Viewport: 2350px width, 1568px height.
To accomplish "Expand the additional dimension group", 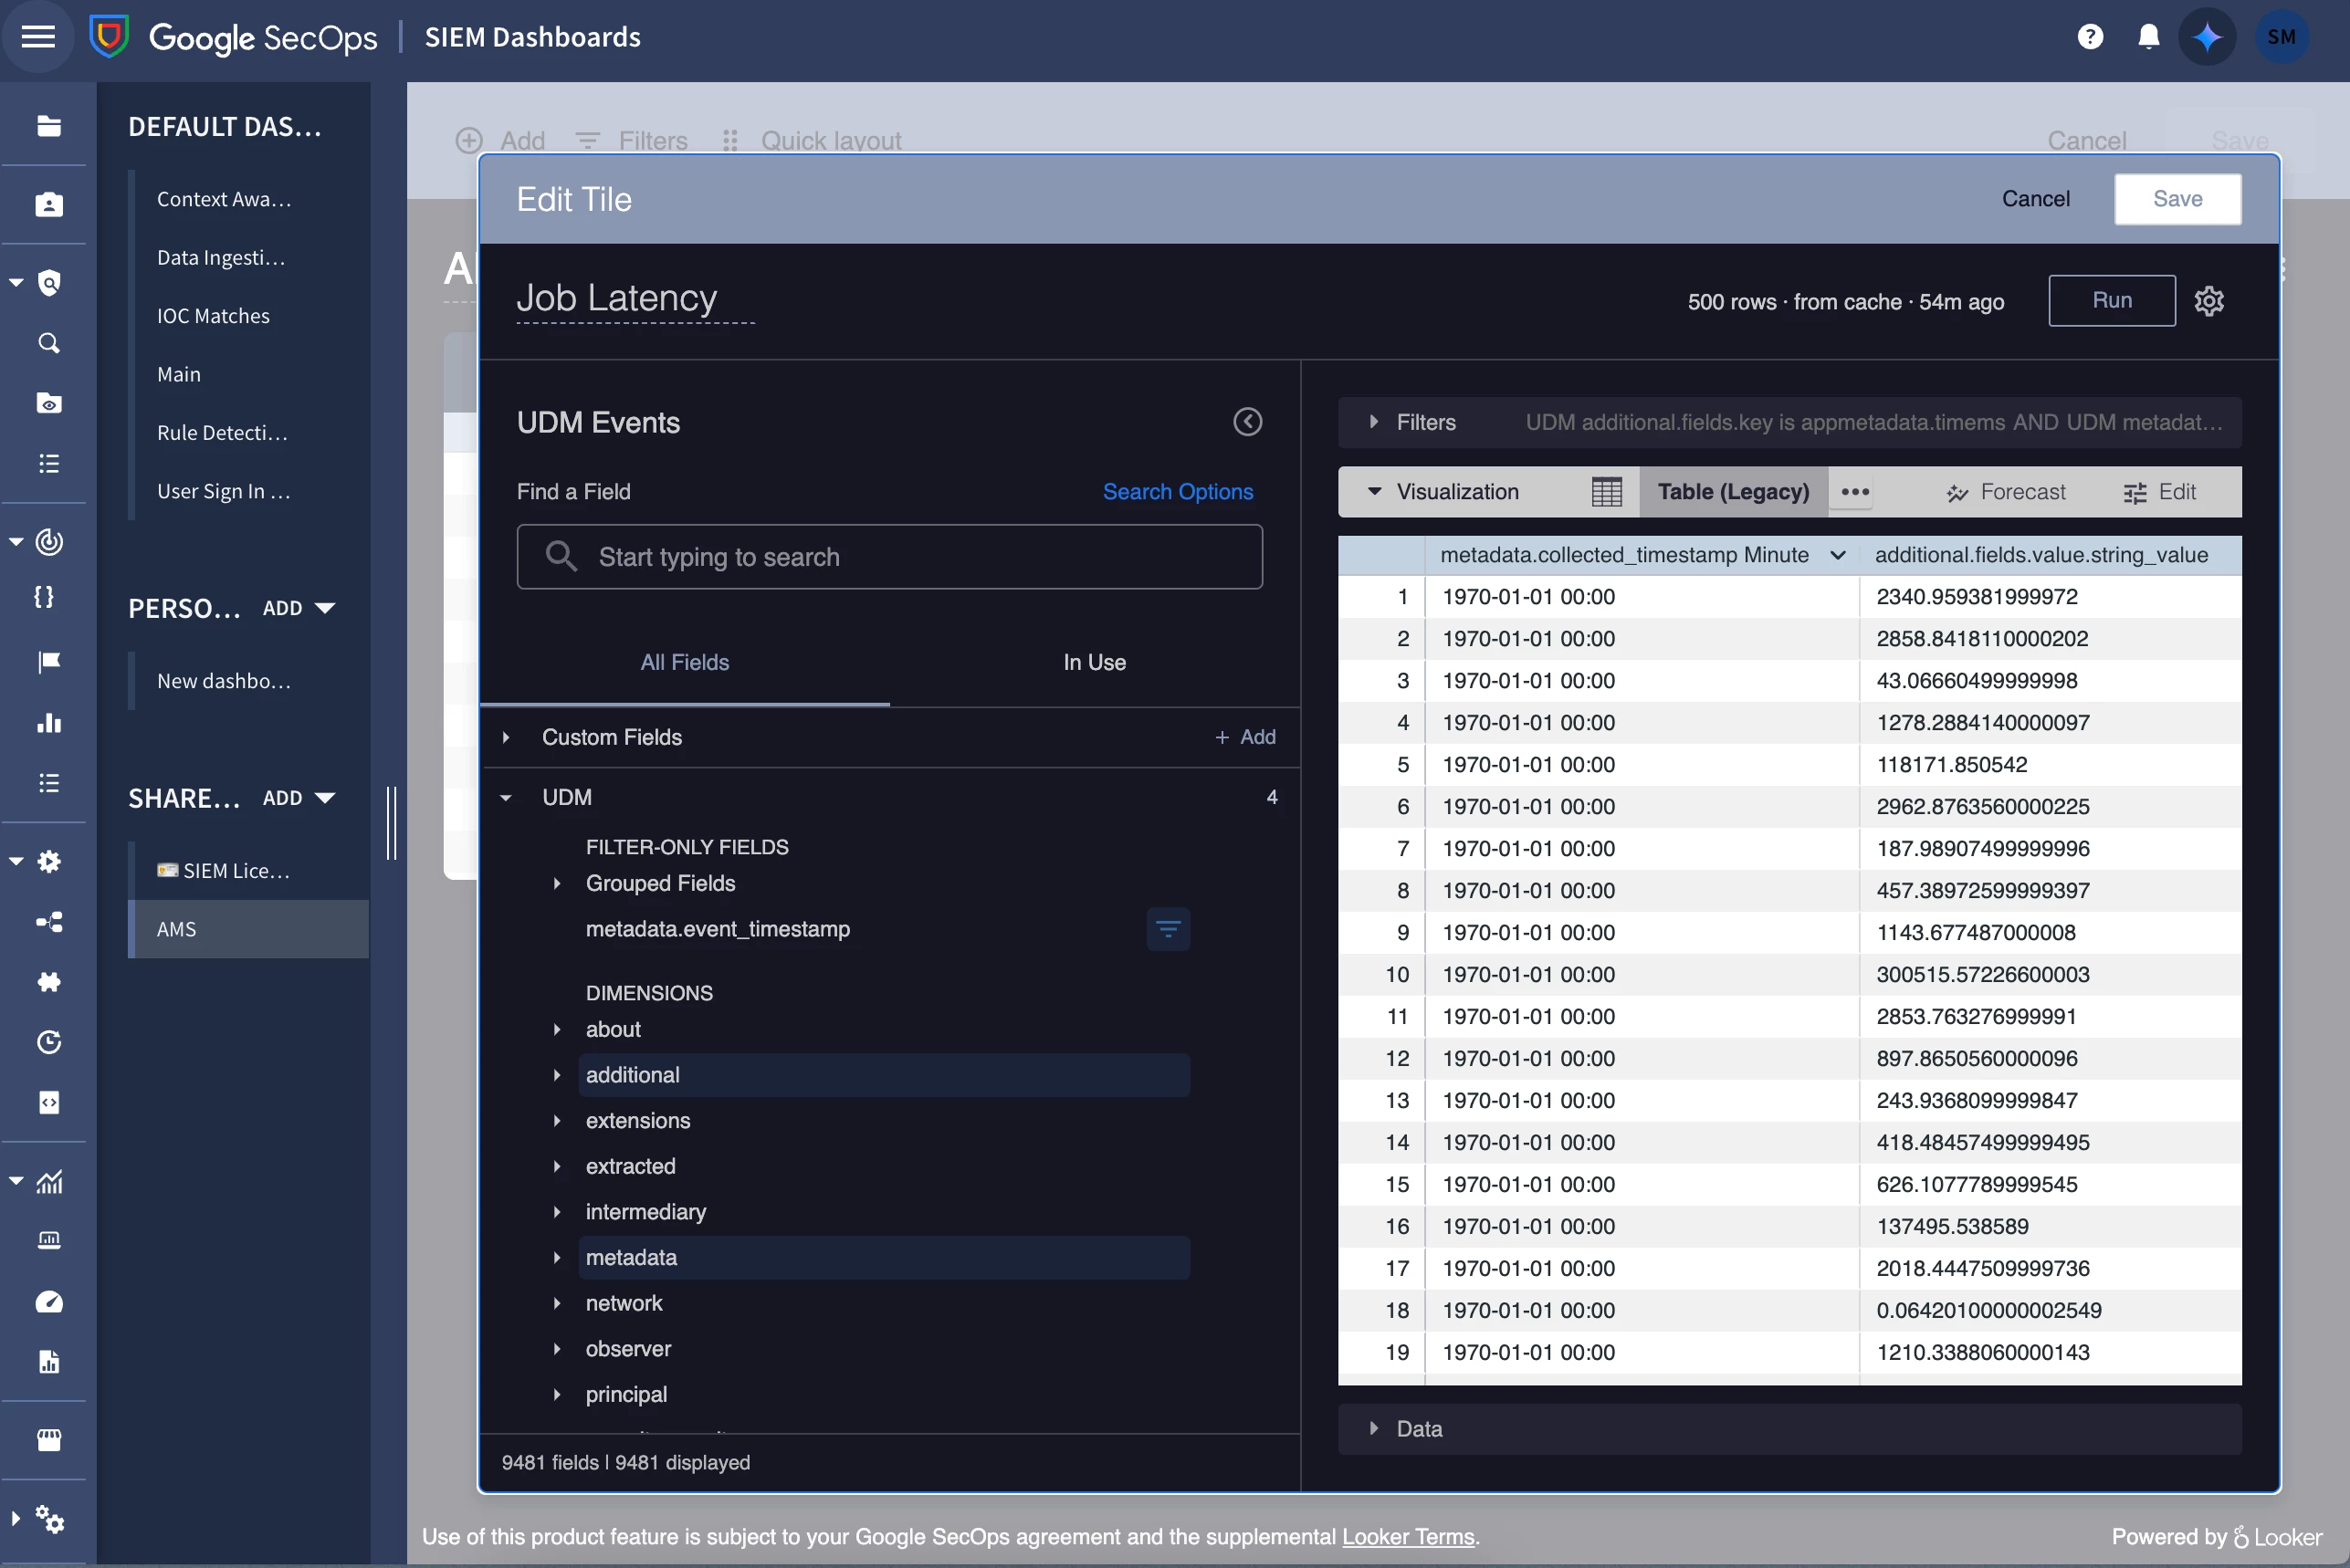I will [557, 1075].
